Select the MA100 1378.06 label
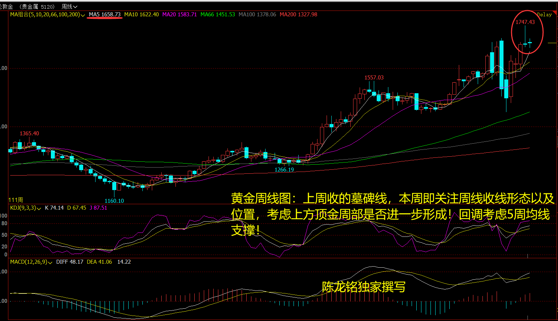Viewport: 558px width, 321px height. pos(257,15)
